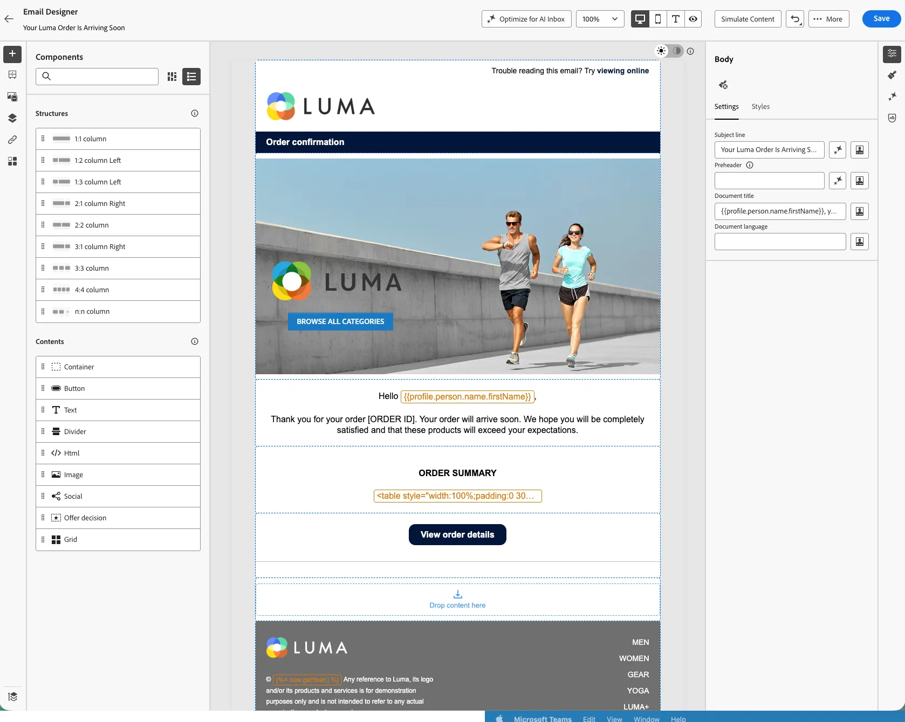Open the styles paintbrush icon in right rail

click(x=892, y=75)
